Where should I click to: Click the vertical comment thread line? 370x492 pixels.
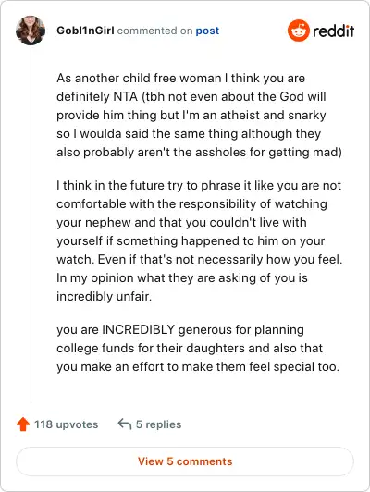(x=31, y=224)
